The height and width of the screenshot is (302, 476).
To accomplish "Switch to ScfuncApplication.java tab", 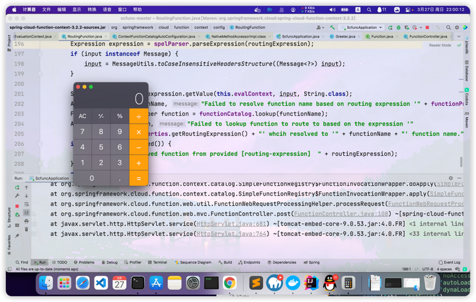I will click(x=300, y=36).
